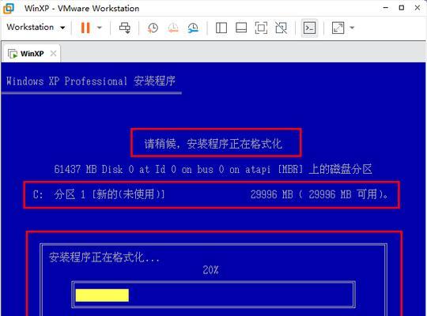The image size is (427, 316).
Task: Expand the power options arrow beside pause
Action: click(100, 28)
